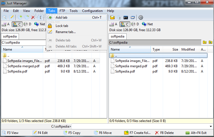Select drive C in the left panel
214x137 pixels.
point(17,24)
